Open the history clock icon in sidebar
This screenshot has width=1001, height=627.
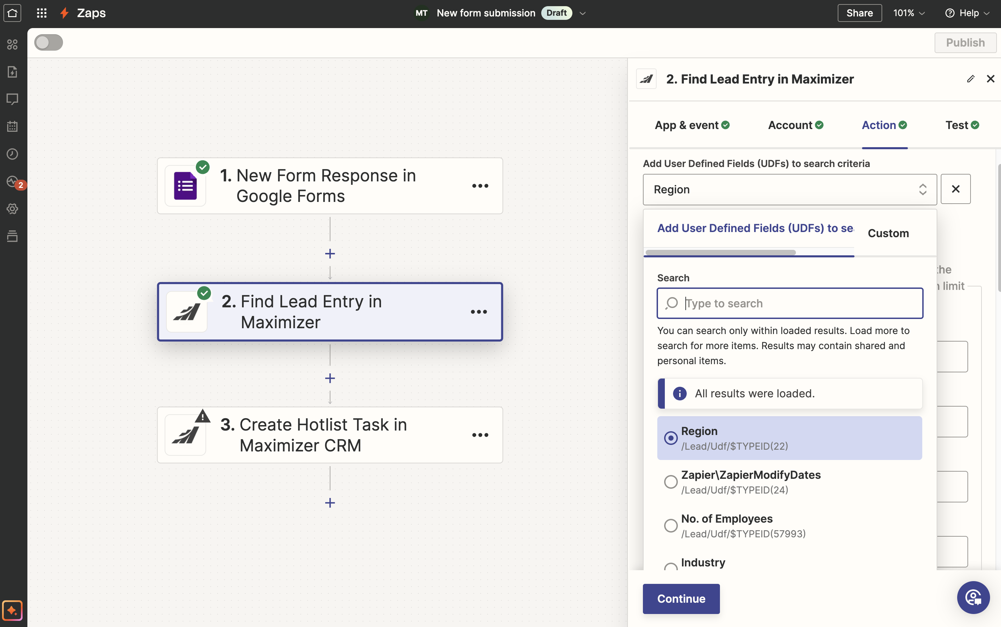point(12,154)
